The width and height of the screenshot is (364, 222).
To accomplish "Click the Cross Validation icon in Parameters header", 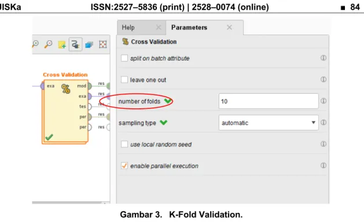I will [x=126, y=42].
